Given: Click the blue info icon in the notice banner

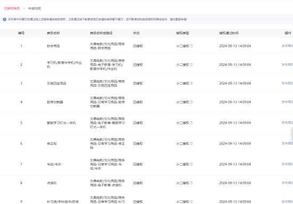Looking at the screenshot, I should coord(5,19).
